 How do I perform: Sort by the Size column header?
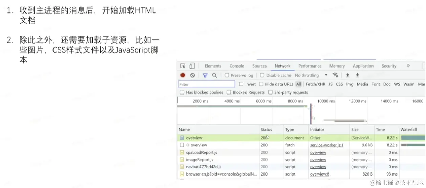coord(362,129)
